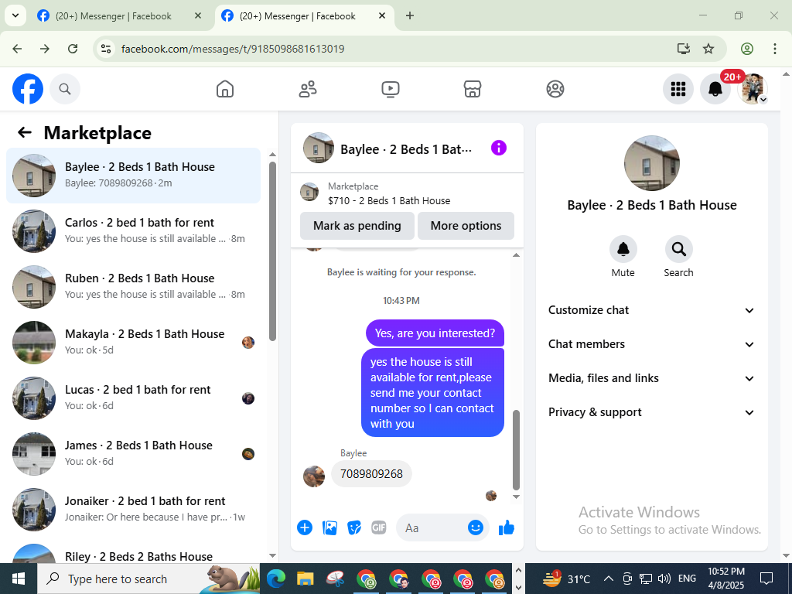Open the Friends icon in top navigation
This screenshot has height=594, width=792.
[x=308, y=89]
